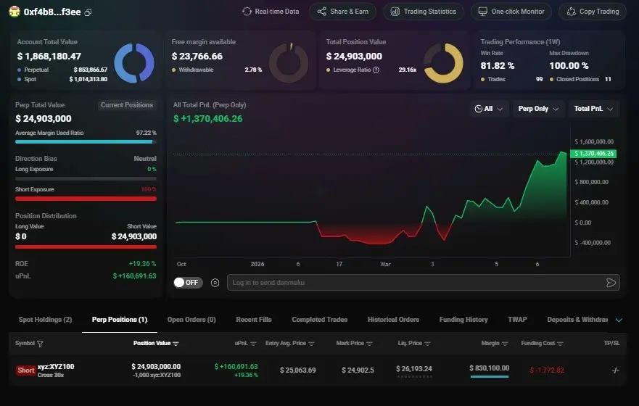
Task: Copy the wallet address with the copy icon
Action: 88,12
